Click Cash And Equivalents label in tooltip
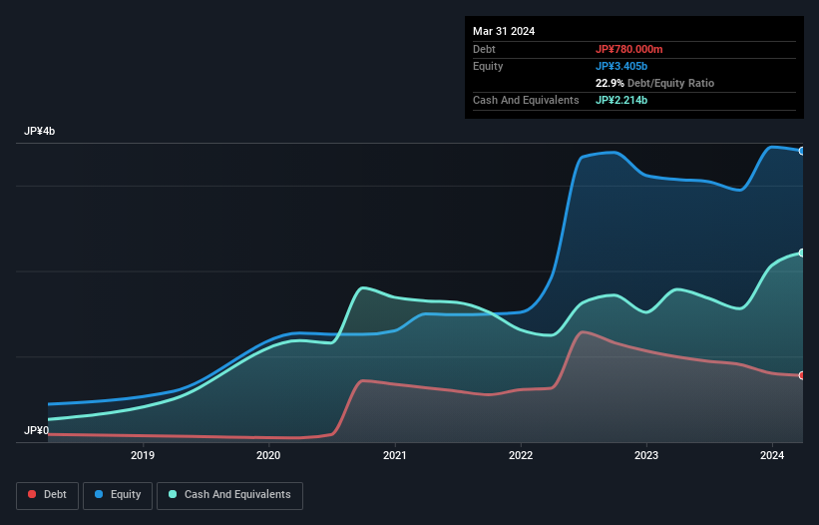This screenshot has height=525, width=819. click(x=526, y=100)
